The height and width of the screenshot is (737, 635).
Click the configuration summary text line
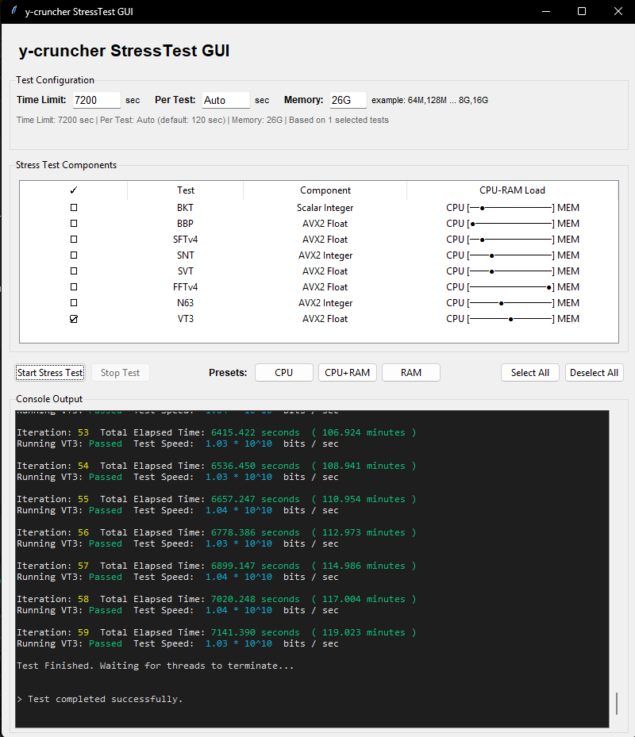coord(202,120)
